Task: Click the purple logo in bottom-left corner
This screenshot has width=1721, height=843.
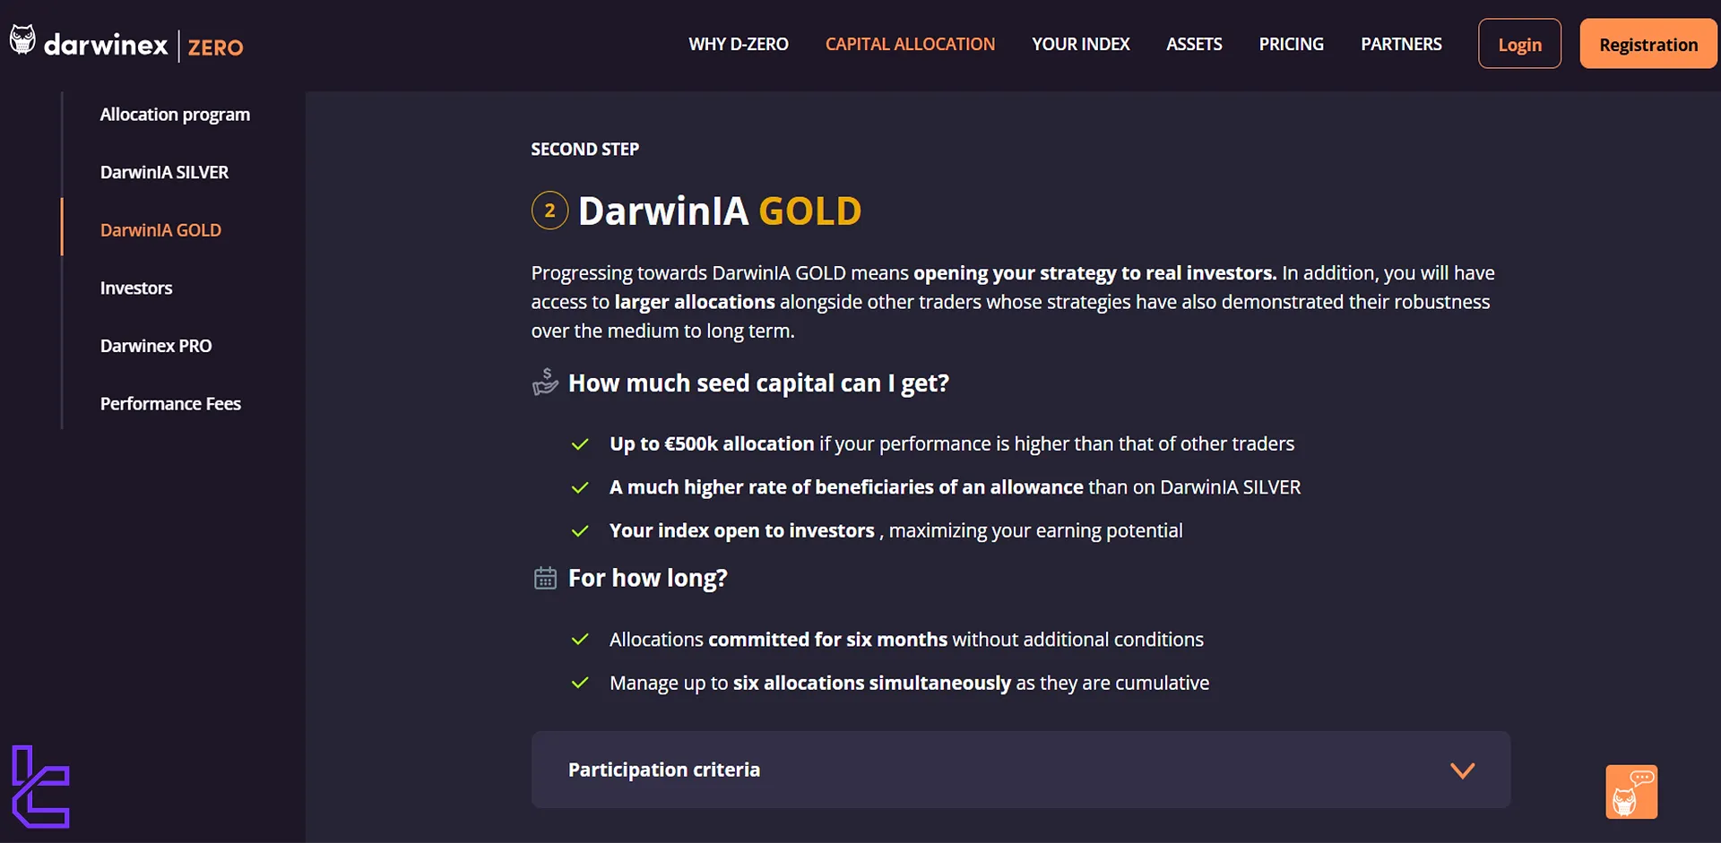Action: [40, 787]
